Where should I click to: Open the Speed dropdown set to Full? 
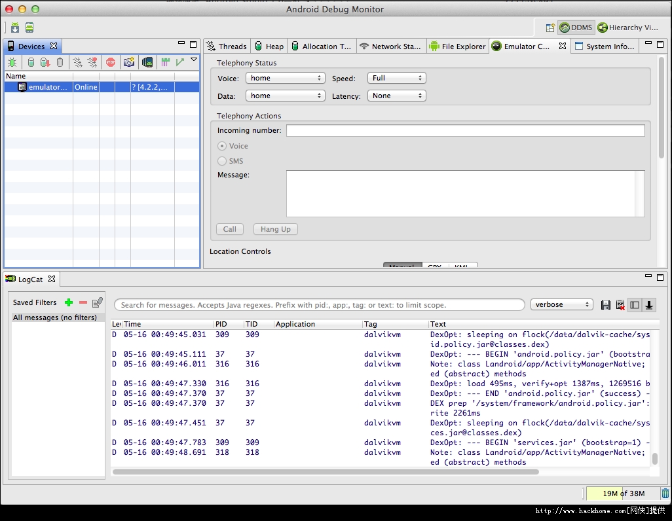click(396, 78)
